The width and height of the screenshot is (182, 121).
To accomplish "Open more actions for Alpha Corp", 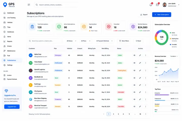I will [146, 55].
